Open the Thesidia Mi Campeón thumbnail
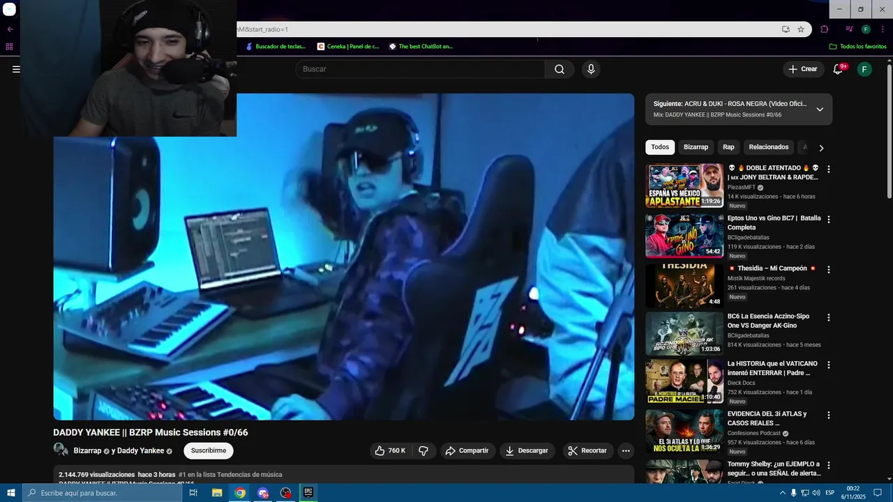This screenshot has height=502, width=893. (x=684, y=285)
